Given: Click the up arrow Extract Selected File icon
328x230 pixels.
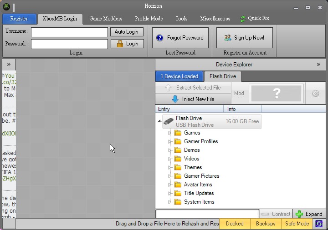Looking at the screenshot, I should pyautogui.click(x=168, y=88).
